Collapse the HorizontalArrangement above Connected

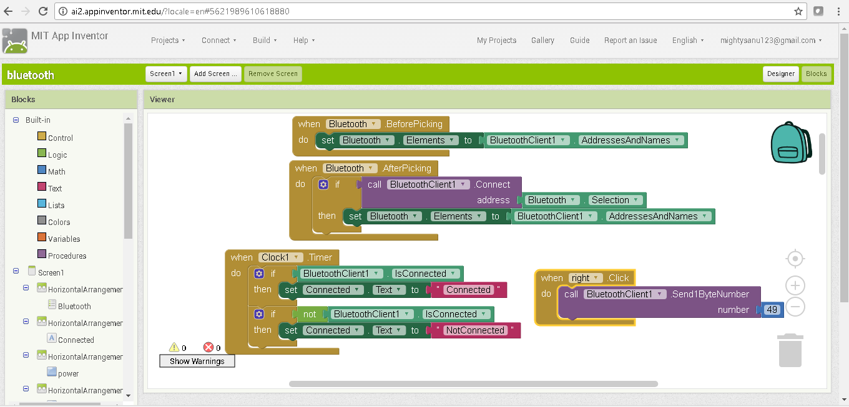click(26, 322)
